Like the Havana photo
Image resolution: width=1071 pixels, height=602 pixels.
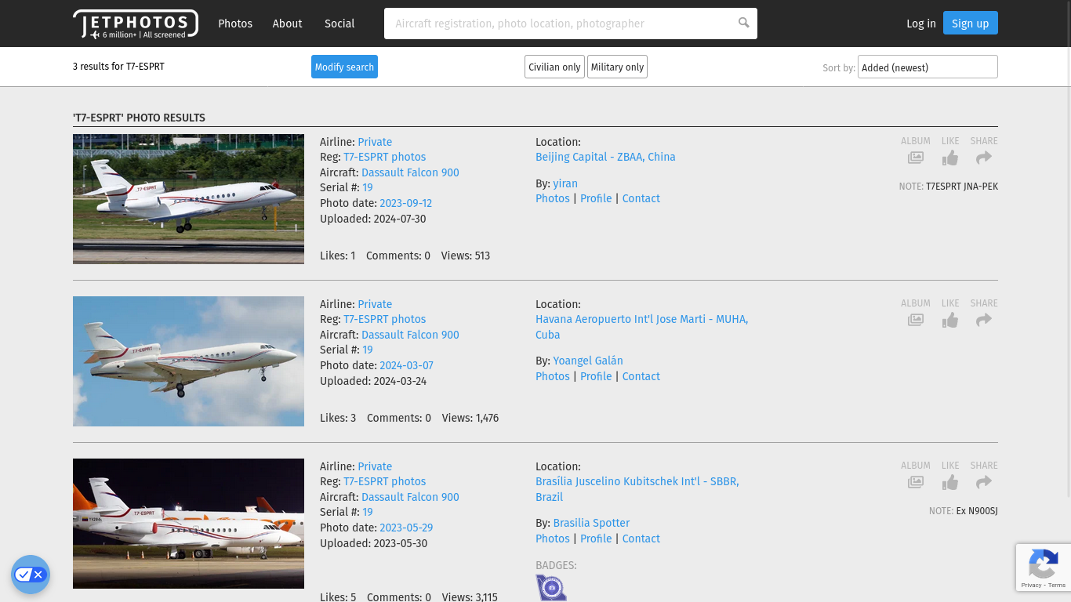coord(950,320)
